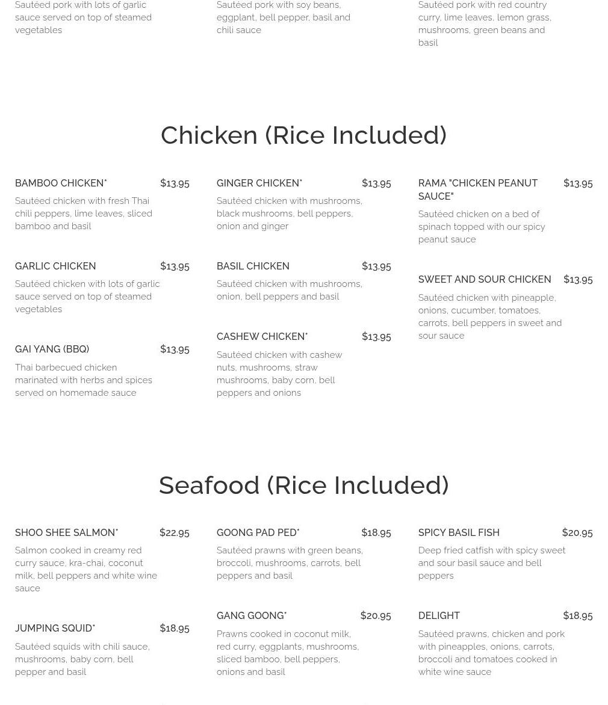Click the Gai Yang (BBQ) item name
608x705 pixels.
point(52,349)
